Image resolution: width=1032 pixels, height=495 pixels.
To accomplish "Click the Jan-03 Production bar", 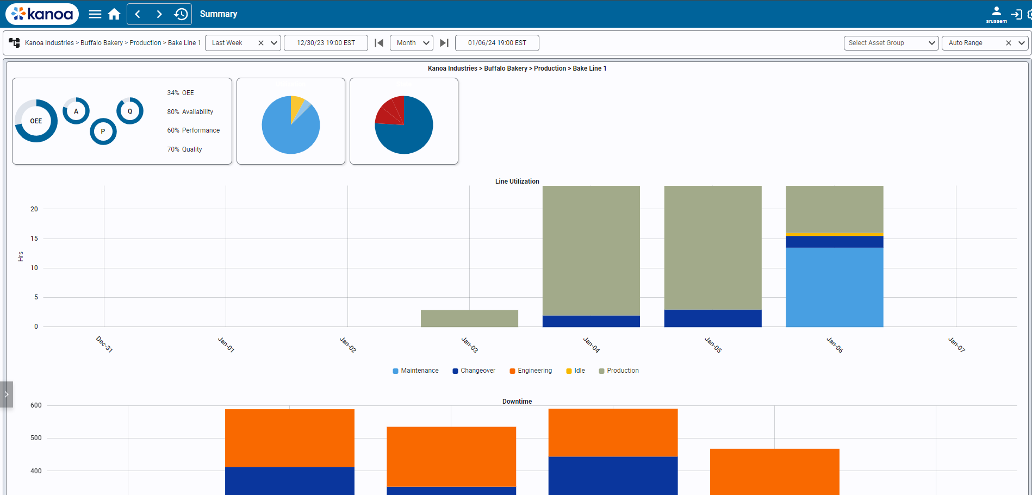I will pyautogui.click(x=469, y=318).
